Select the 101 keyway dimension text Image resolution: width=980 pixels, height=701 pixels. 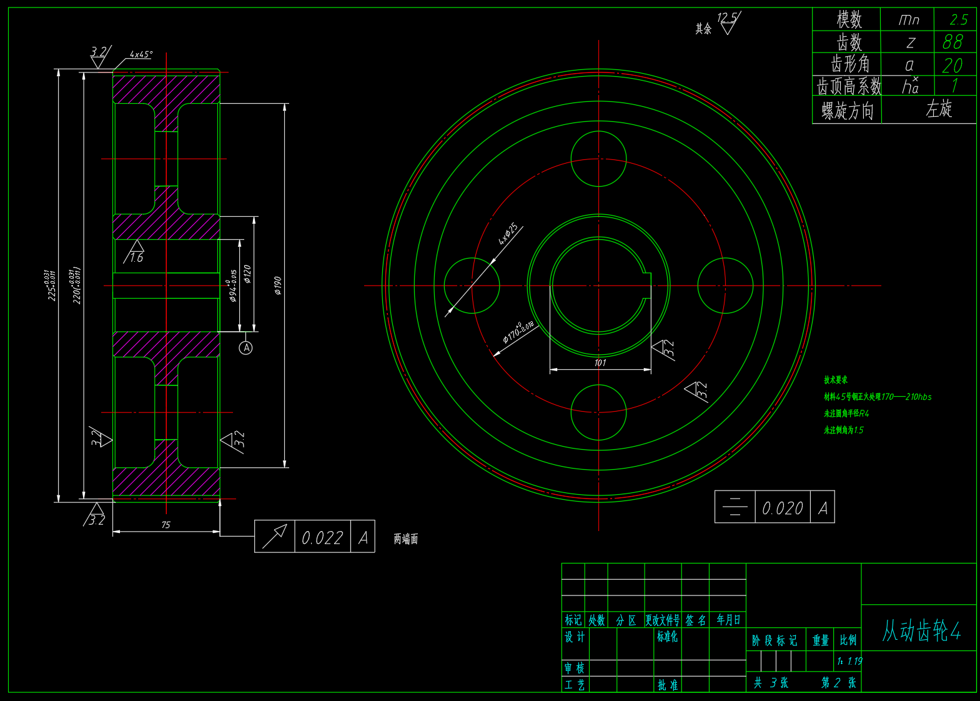coord(600,362)
